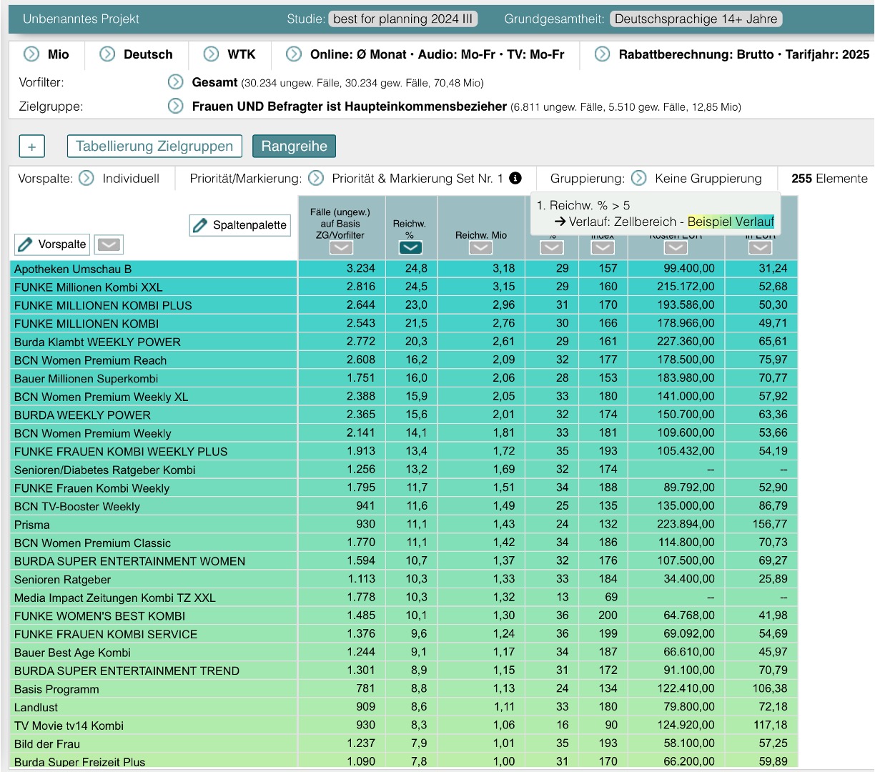This screenshot has width=875, height=772.
Task: Open the Fälle (ungew.) column dropdown
Action: 341,247
